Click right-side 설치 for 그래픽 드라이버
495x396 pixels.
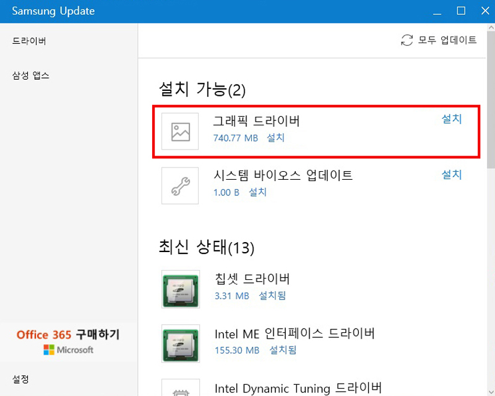452,119
